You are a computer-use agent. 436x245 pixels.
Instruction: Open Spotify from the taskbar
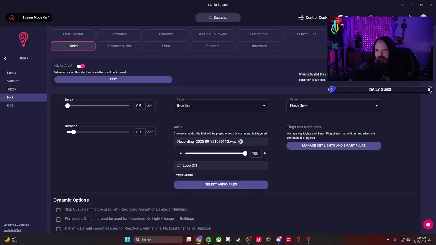coord(209,240)
